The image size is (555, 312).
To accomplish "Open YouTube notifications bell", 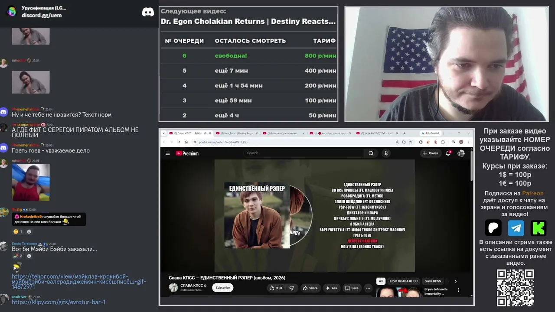I will (448, 153).
